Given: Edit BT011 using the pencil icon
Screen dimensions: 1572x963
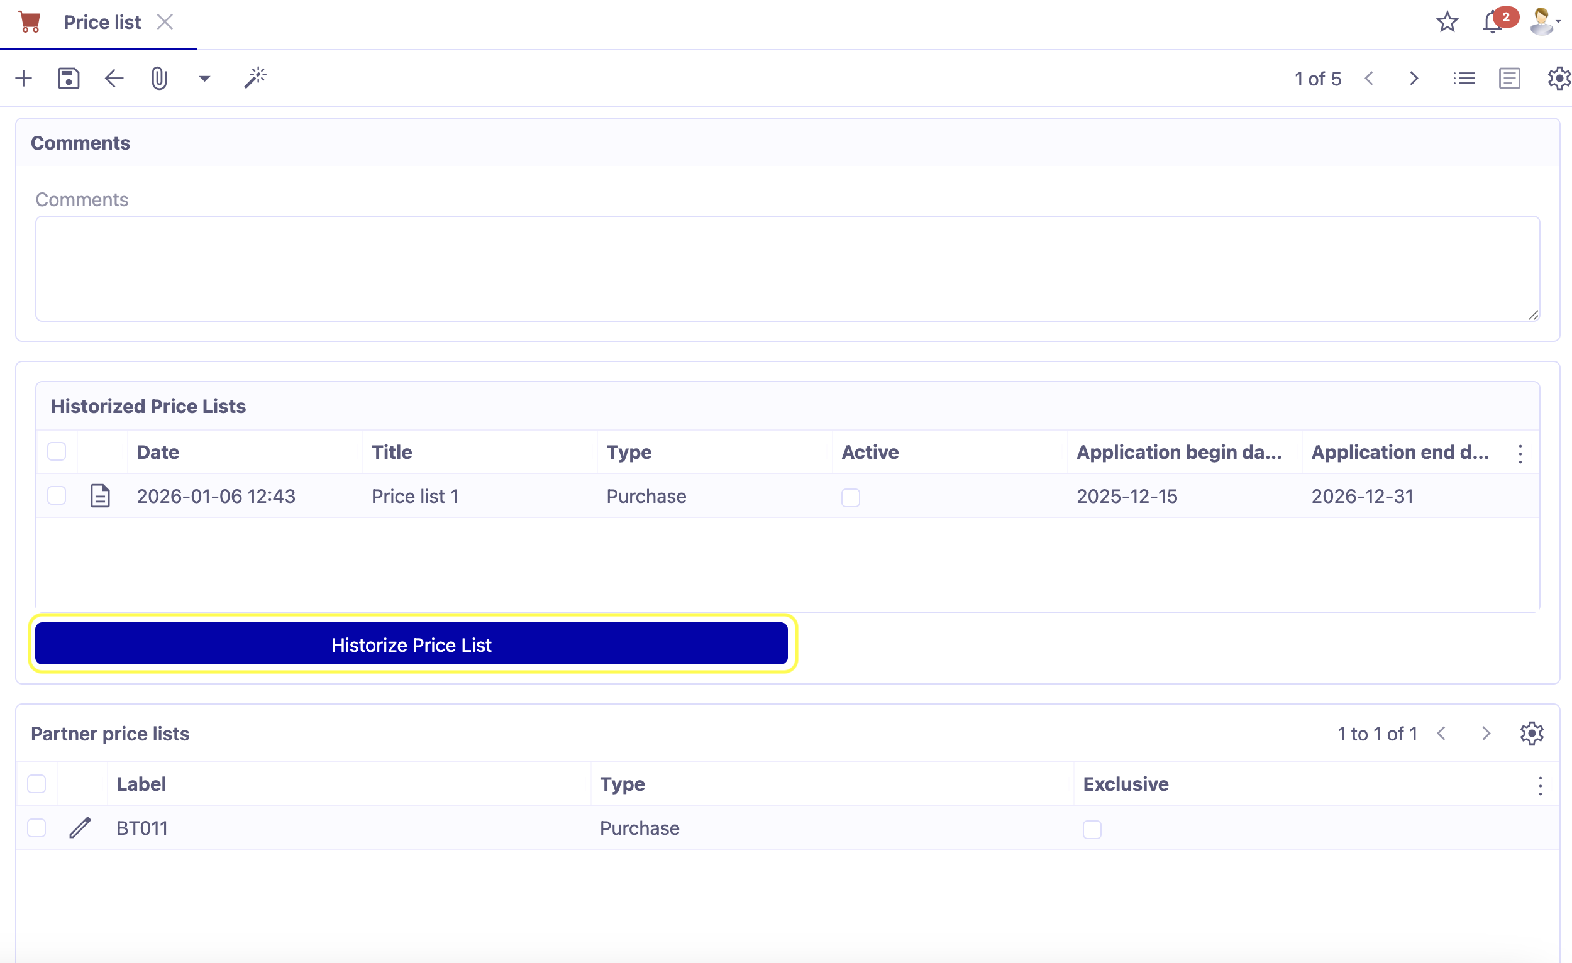Looking at the screenshot, I should click(x=80, y=828).
